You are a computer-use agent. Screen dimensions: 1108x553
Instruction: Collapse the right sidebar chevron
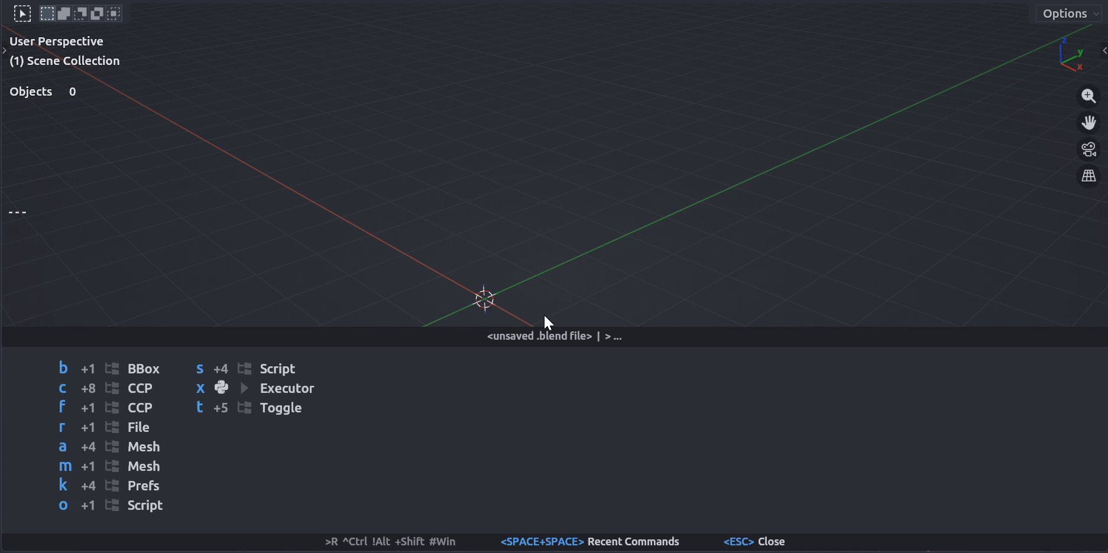[x=1104, y=51]
